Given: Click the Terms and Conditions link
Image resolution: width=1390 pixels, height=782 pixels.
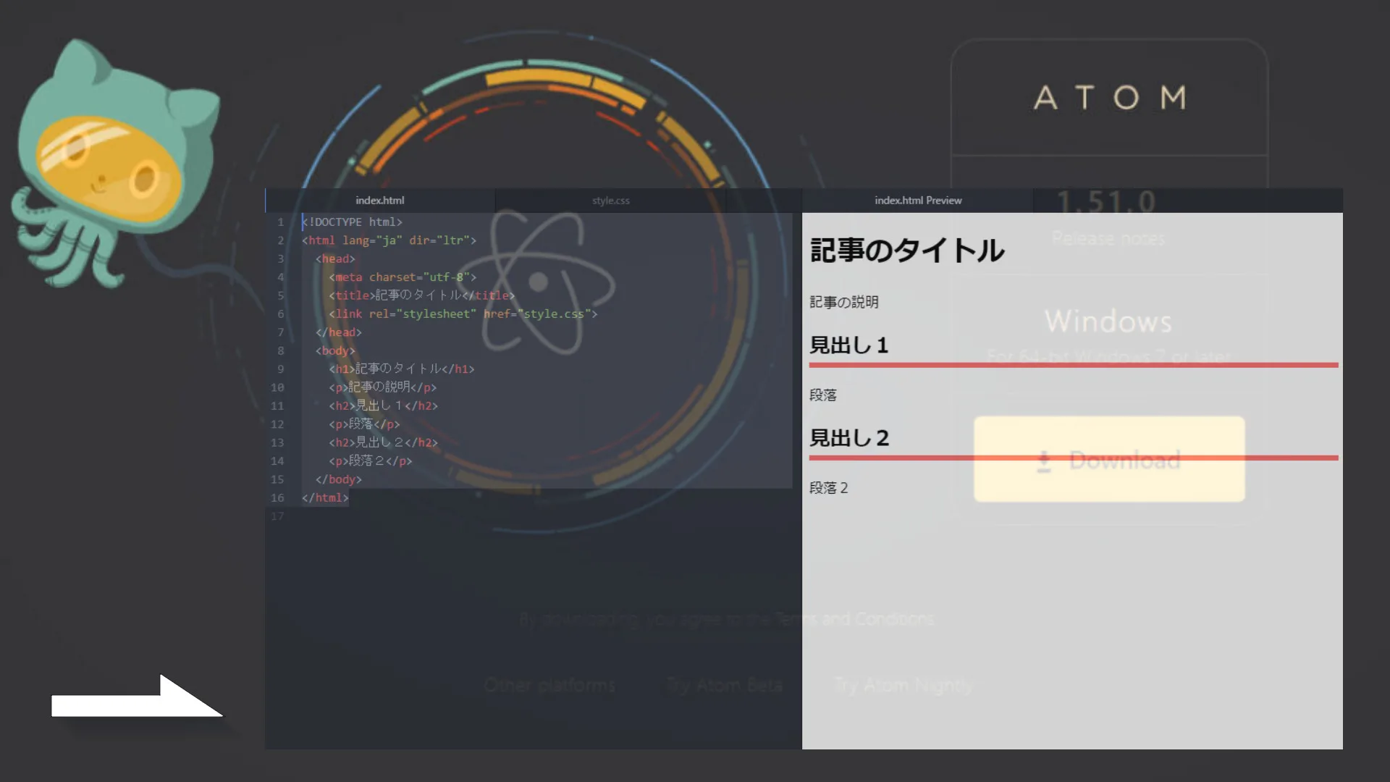Looking at the screenshot, I should pyautogui.click(x=854, y=619).
